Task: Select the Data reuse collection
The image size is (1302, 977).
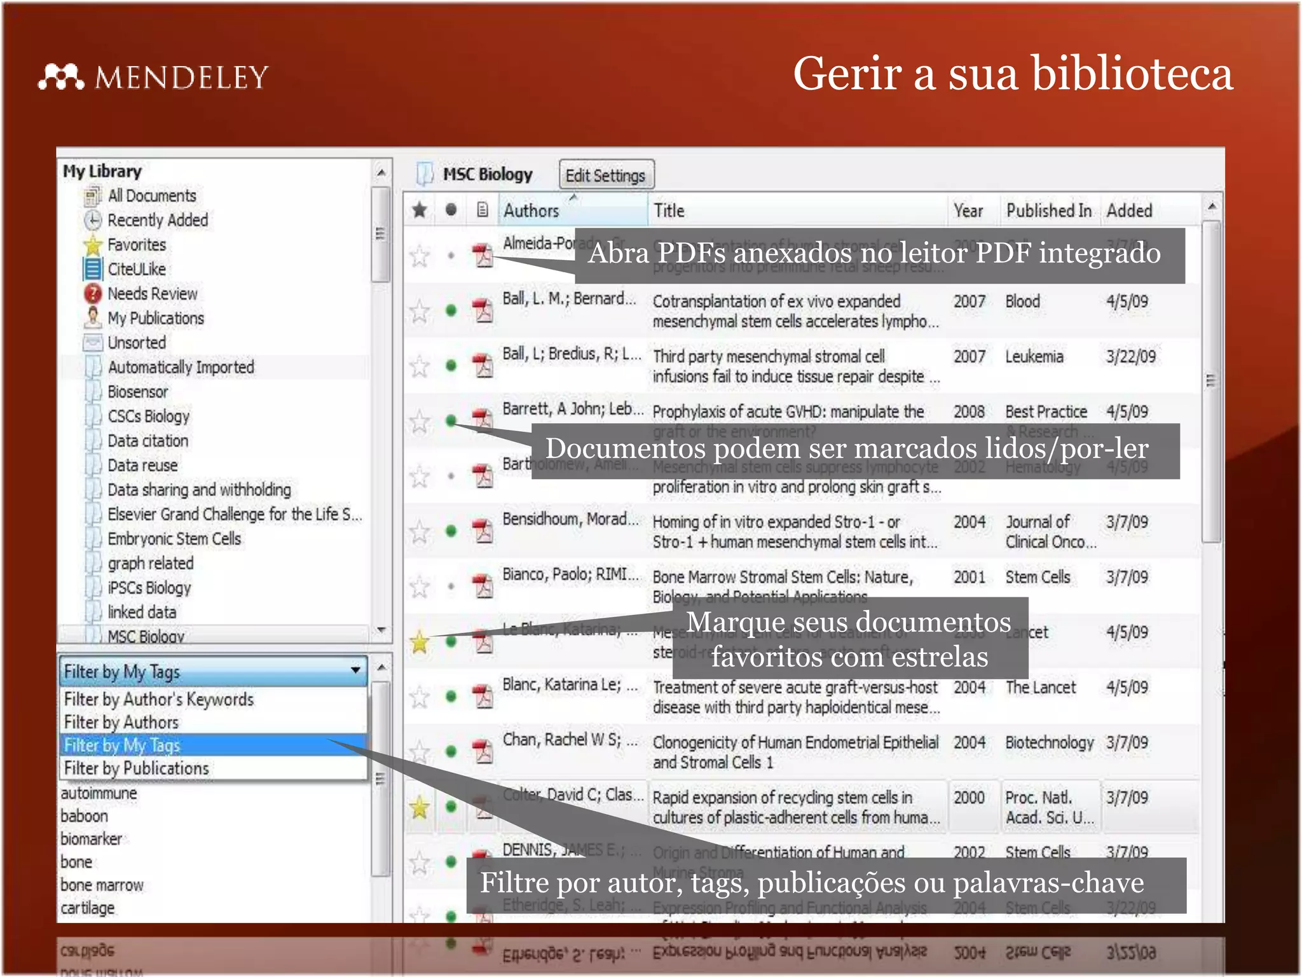Action: [142, 466]
